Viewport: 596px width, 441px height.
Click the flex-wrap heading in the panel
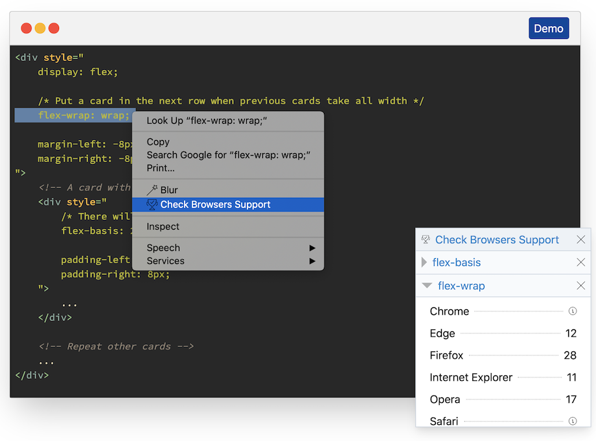tap(462, 285)
